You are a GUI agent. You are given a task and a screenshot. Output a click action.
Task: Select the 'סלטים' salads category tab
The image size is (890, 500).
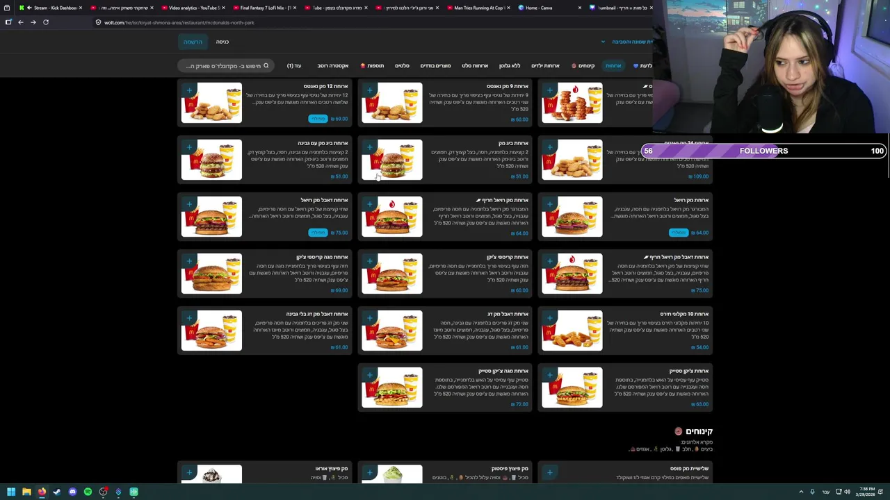pyautogui.click(x=402, y=66)
